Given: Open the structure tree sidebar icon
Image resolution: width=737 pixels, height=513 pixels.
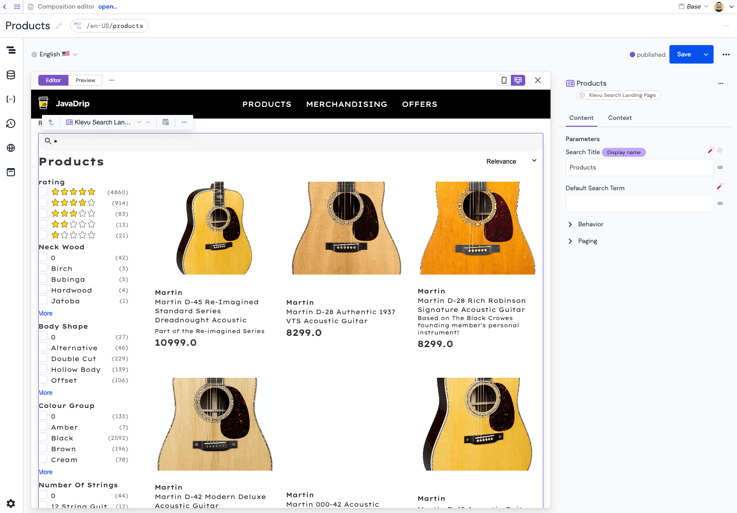Looking at the screenshot, I should (11, 50).
